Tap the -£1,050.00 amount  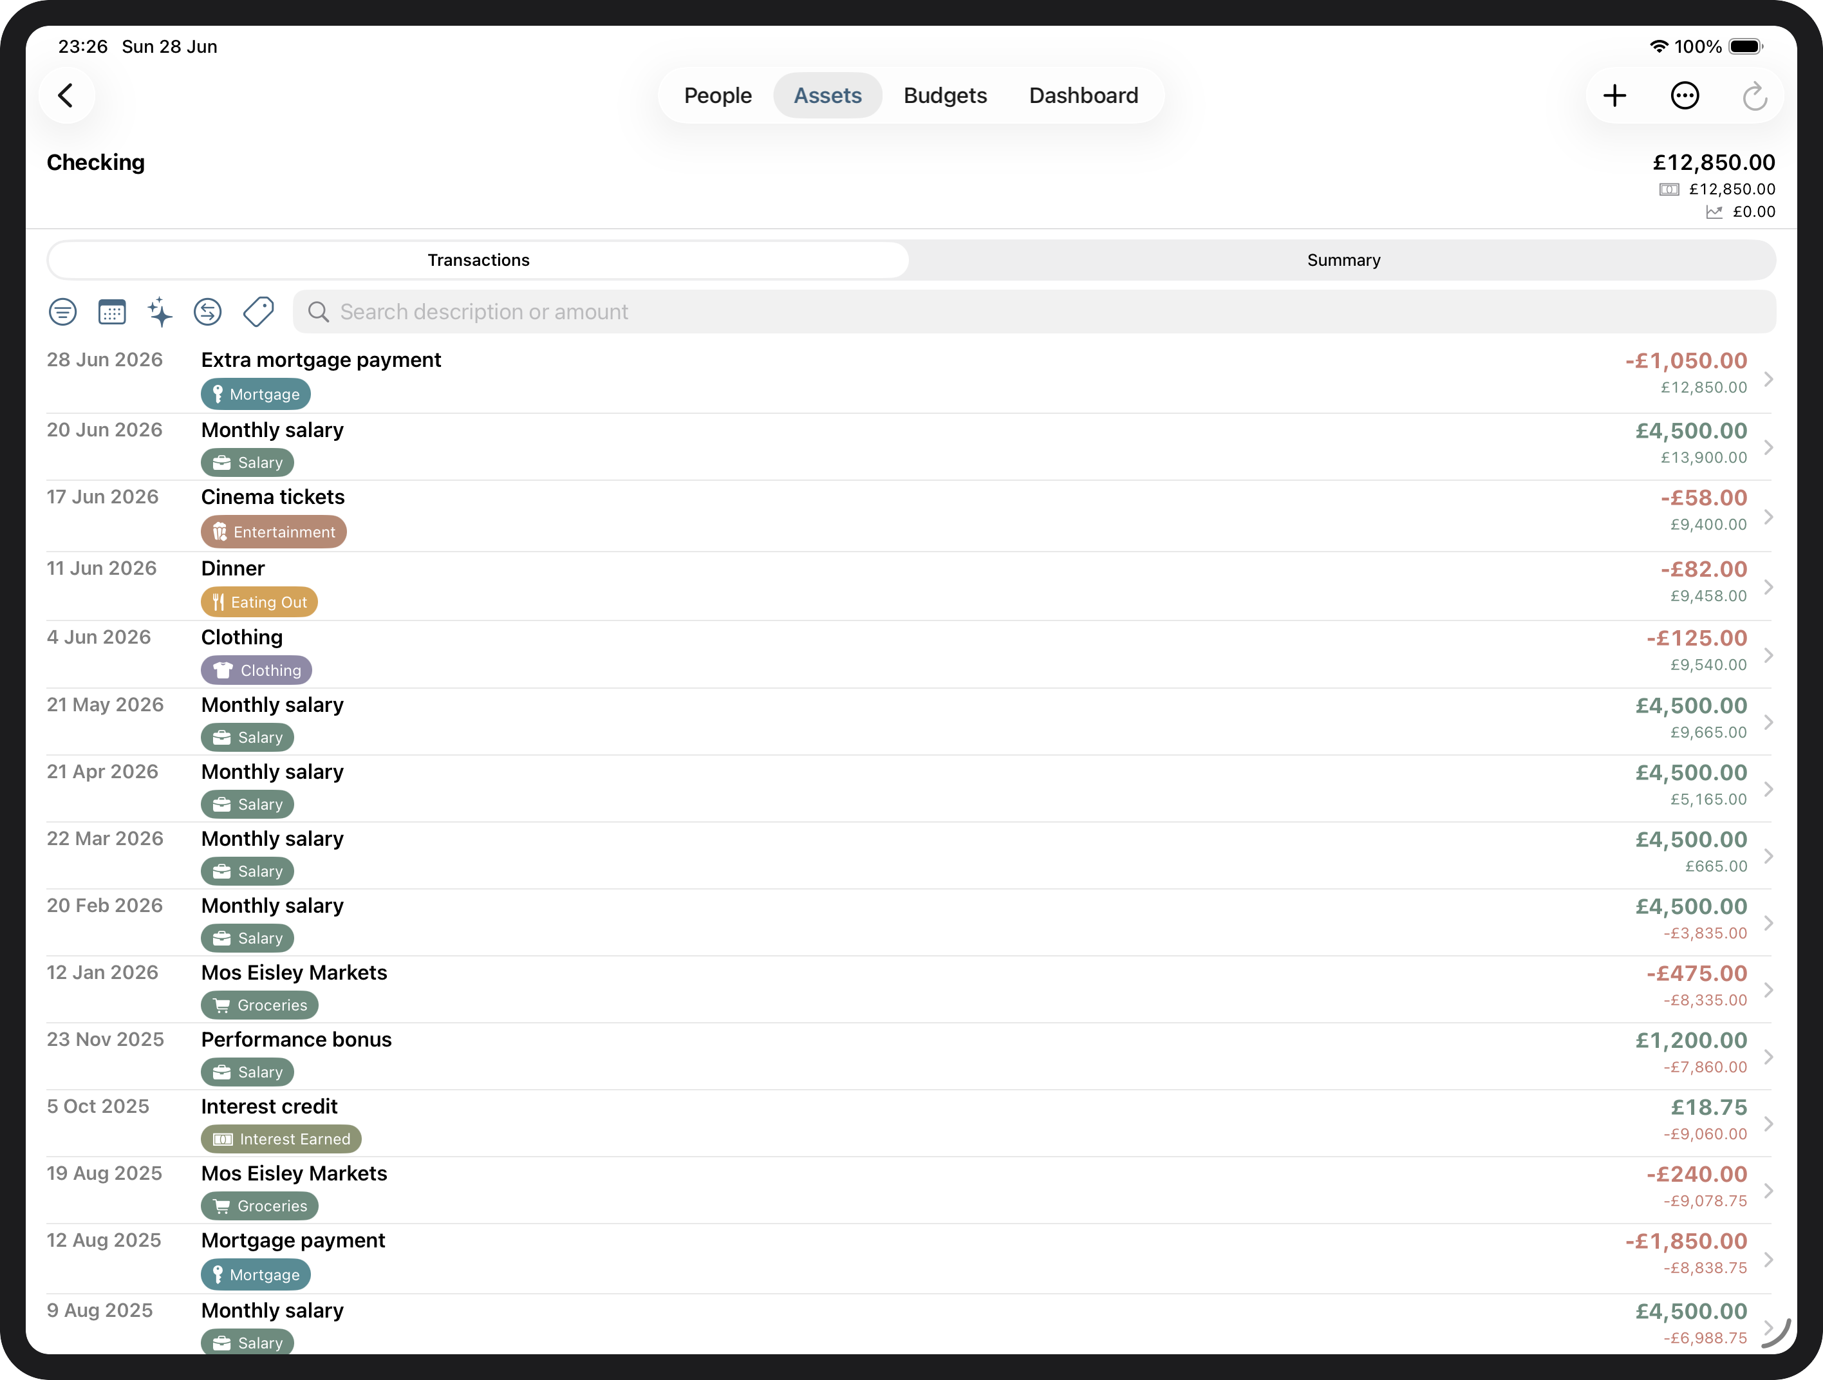point(1685,361)
